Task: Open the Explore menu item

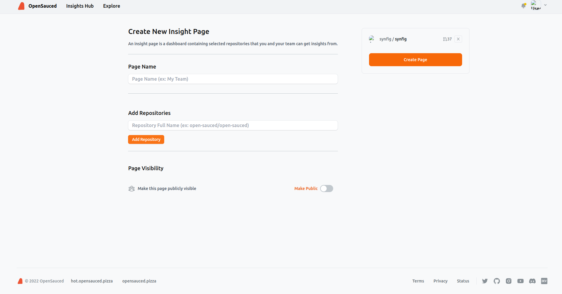Action: tap(111, 6)
